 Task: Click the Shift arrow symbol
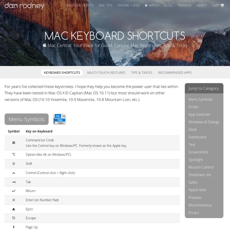click(x=14, y=164)
